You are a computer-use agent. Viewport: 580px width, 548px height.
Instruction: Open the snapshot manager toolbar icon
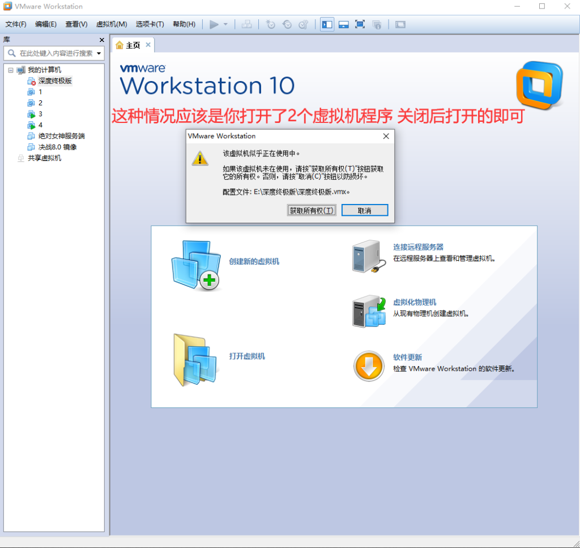pos(304,24)
